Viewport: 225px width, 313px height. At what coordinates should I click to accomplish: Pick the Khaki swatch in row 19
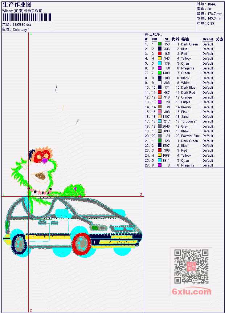pos(160,131)
